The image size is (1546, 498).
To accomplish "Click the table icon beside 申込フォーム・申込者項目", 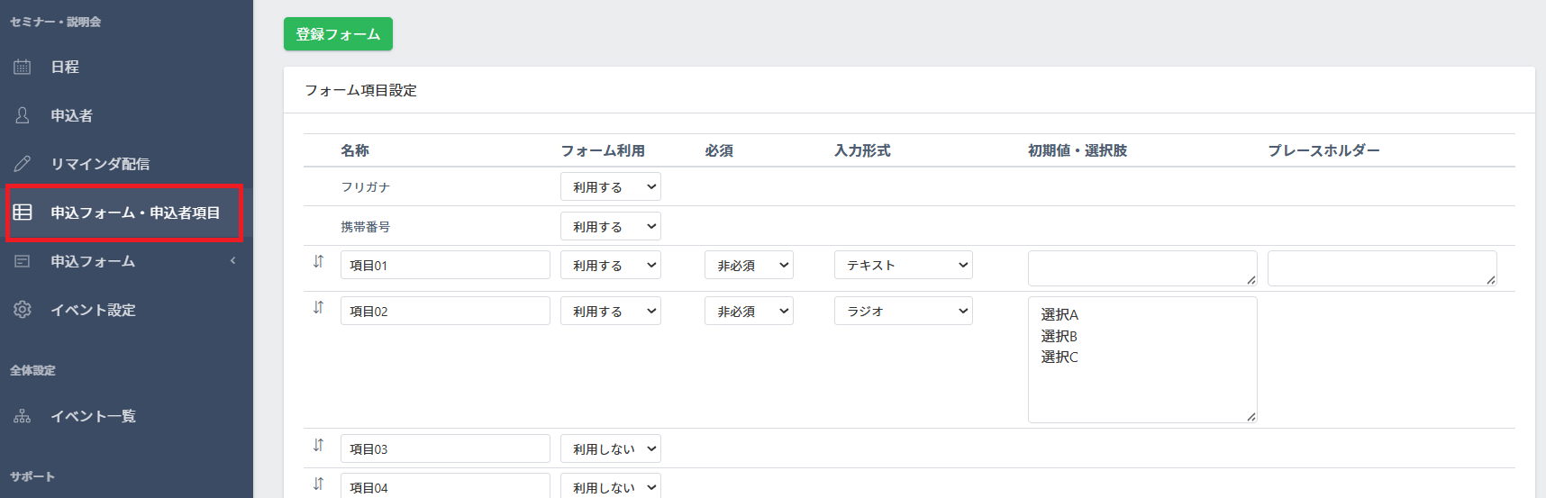I will tap(23, 213).
